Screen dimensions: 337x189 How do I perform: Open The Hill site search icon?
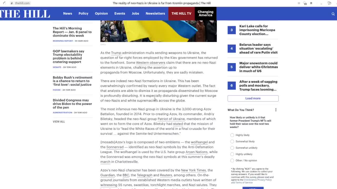(333, 14)
